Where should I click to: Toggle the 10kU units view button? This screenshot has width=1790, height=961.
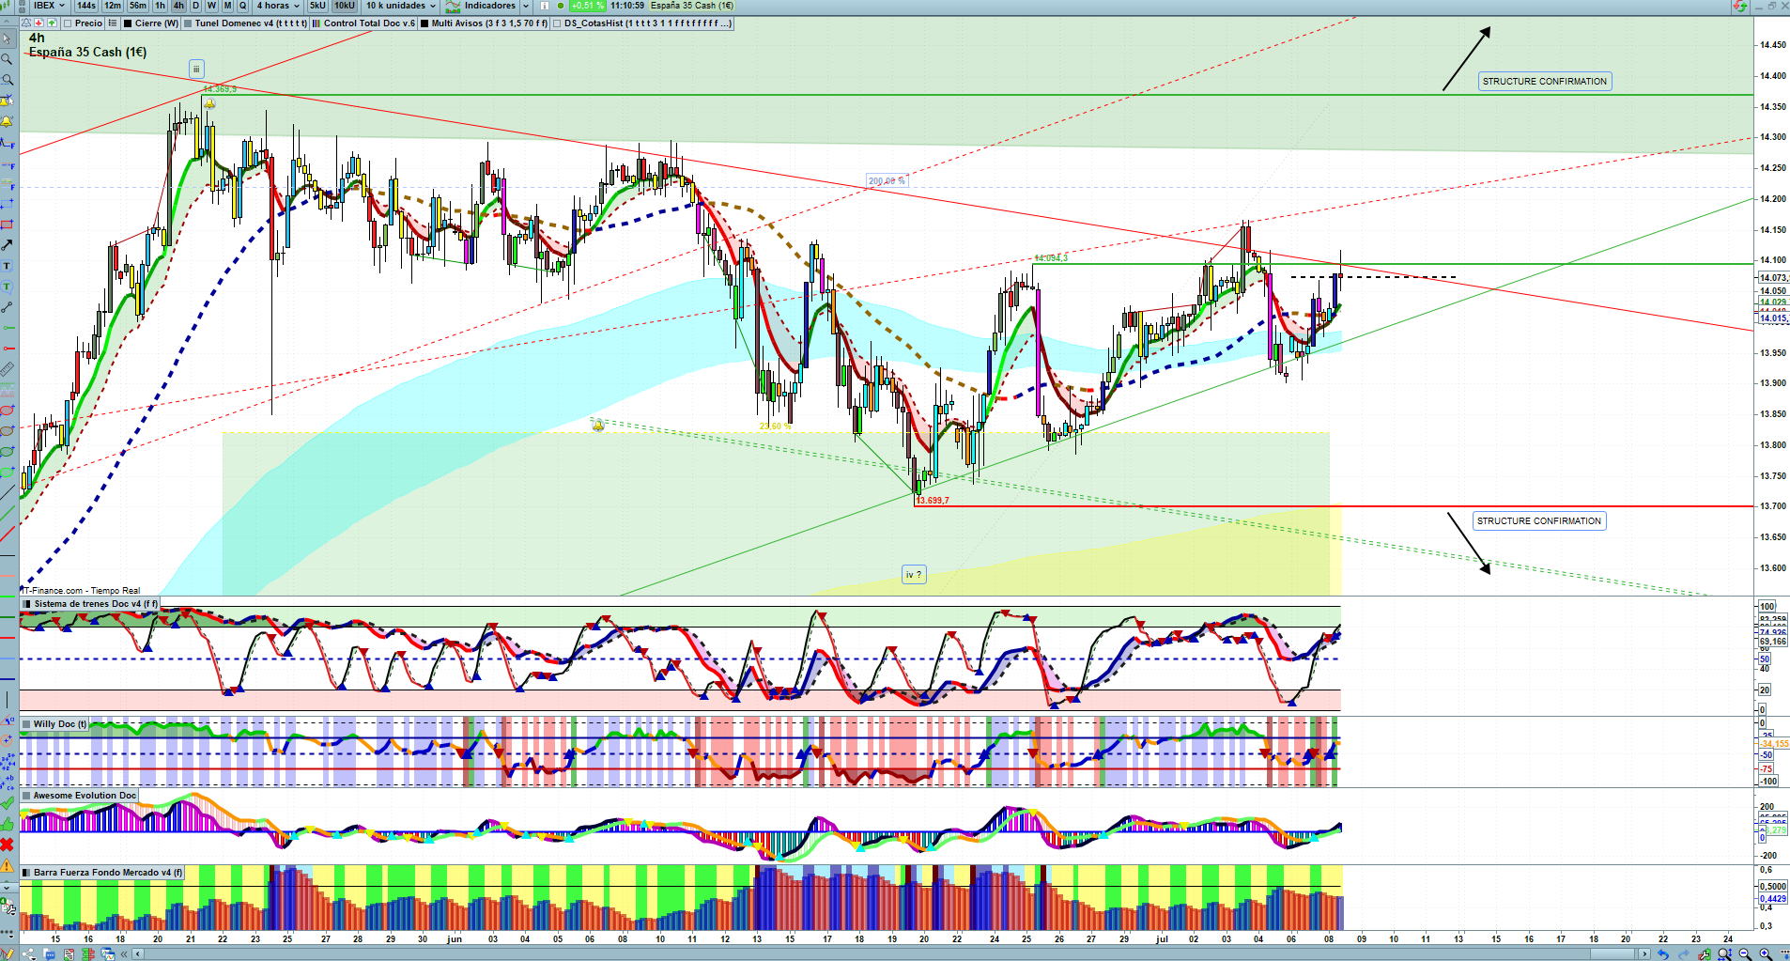(345, 6)
